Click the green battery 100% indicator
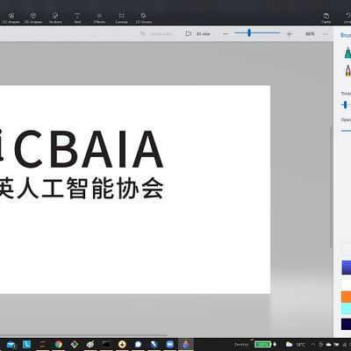 point(262,344)
